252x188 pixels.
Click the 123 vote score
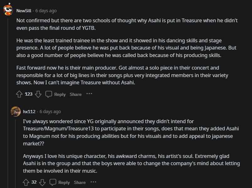[x=29, y=94]
